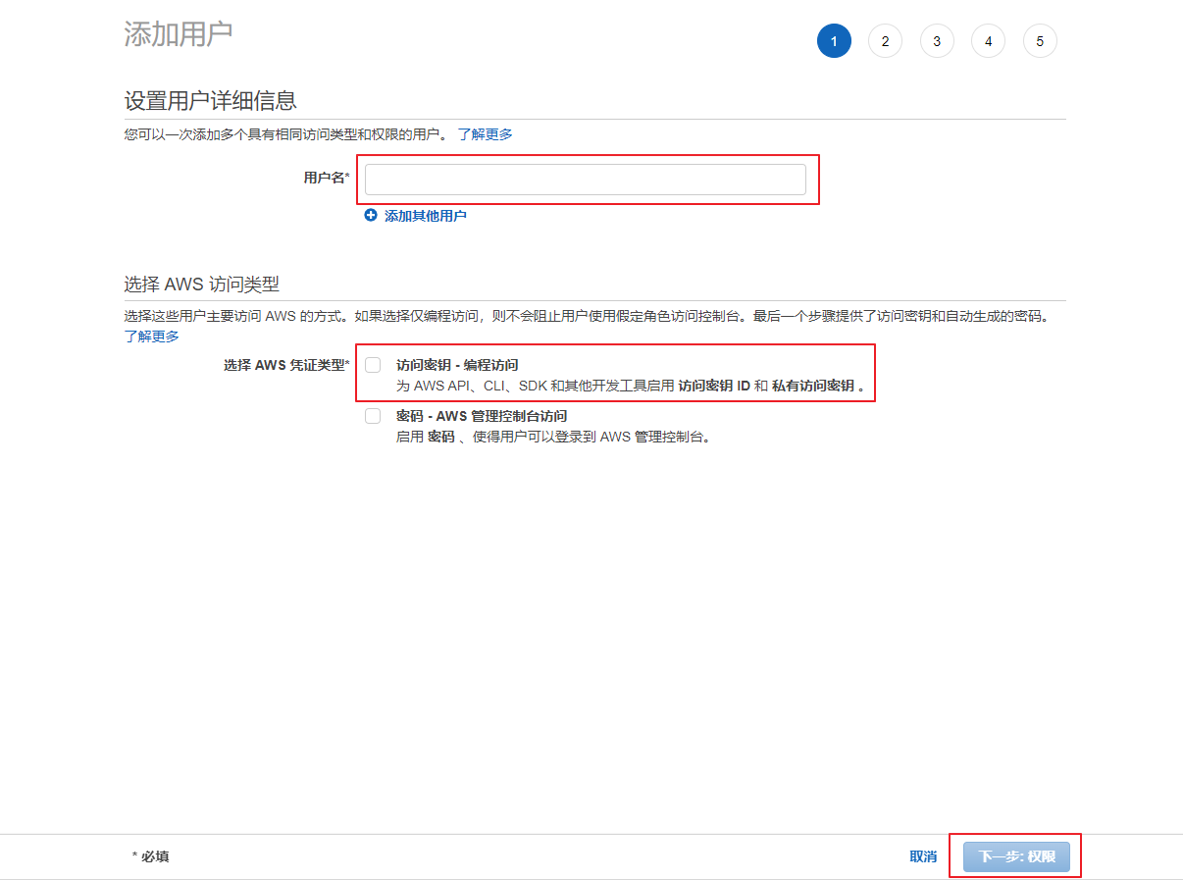Open 了解更多 link under AWS access type description

151,336
